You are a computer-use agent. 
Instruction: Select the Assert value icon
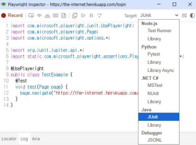click(55, 16)
